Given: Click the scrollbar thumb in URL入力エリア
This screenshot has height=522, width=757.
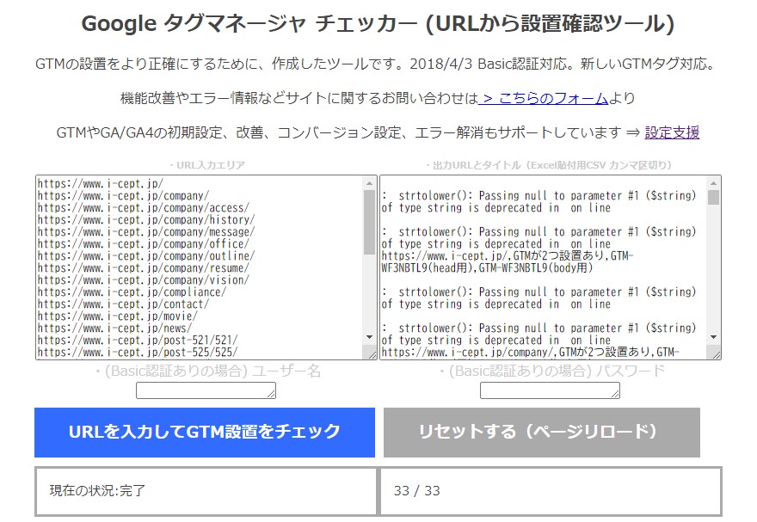Looking at the screenshot, I should click(370, 222).
